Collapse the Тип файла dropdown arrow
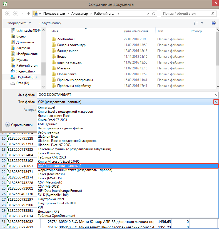The width and height of the screenshot is (219, 229). (216, 102)
